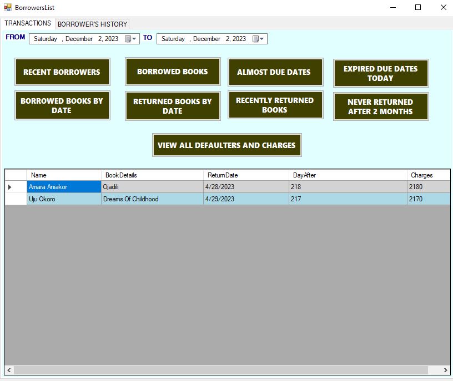Image resolution: width=453 pixels, height=381 pixels.
Task: Click the 217 DayAfter cell
Action: tap(348, 199)
